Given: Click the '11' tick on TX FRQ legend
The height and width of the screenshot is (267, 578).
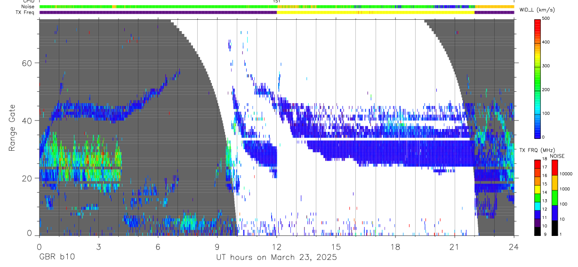Looking at the screenshot, I should (x=545, y=218).
